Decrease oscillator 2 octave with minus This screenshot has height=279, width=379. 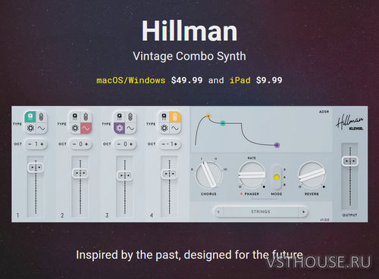tap(74, 144)
